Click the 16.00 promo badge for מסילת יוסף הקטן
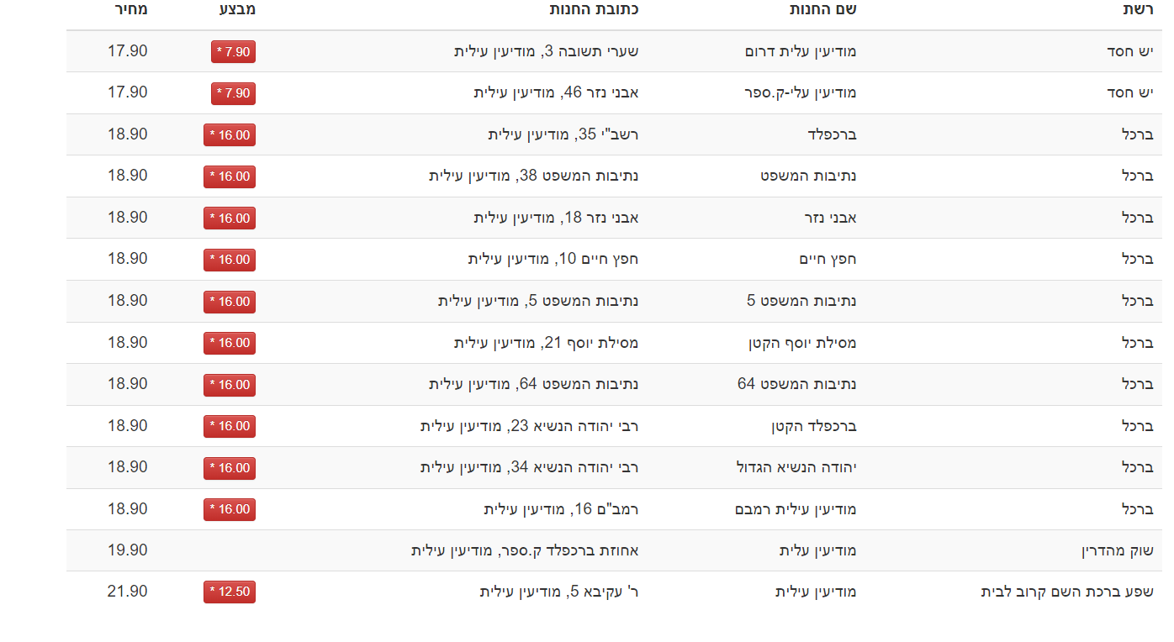The image size is (1174, 642). pos(230,343)
